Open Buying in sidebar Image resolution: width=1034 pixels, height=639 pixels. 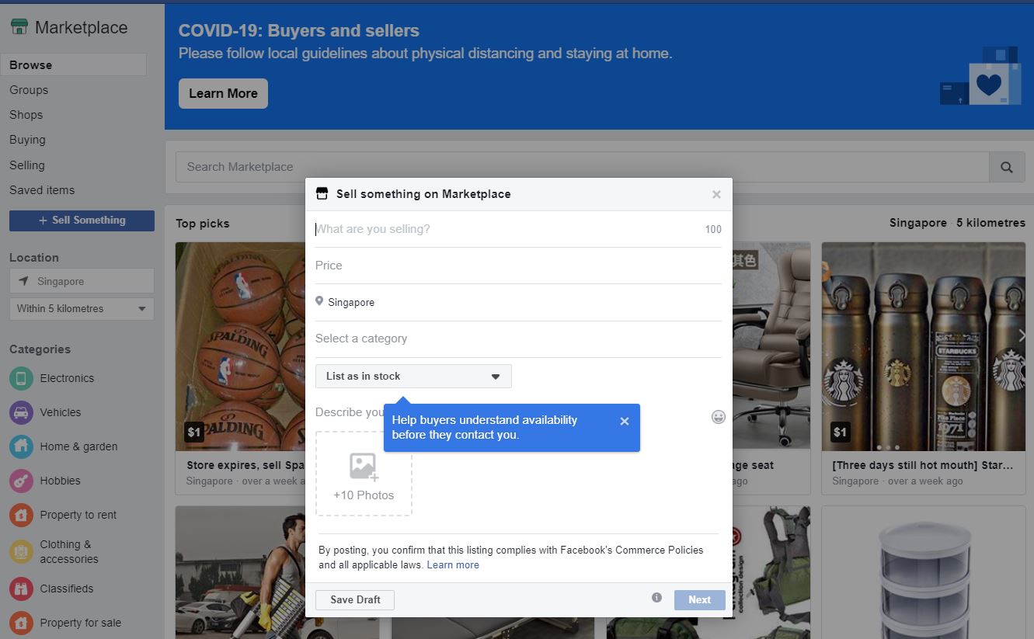27,140
